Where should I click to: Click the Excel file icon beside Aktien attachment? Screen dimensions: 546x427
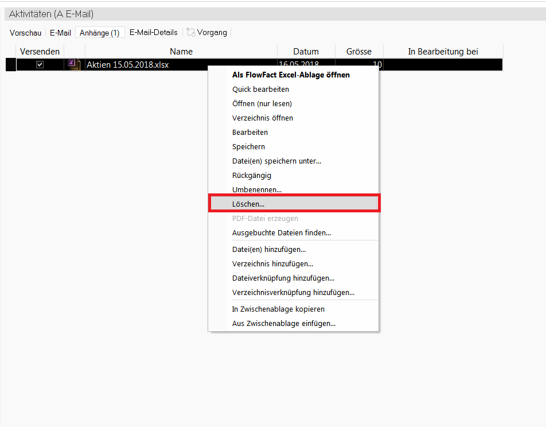tap(74, 64)
